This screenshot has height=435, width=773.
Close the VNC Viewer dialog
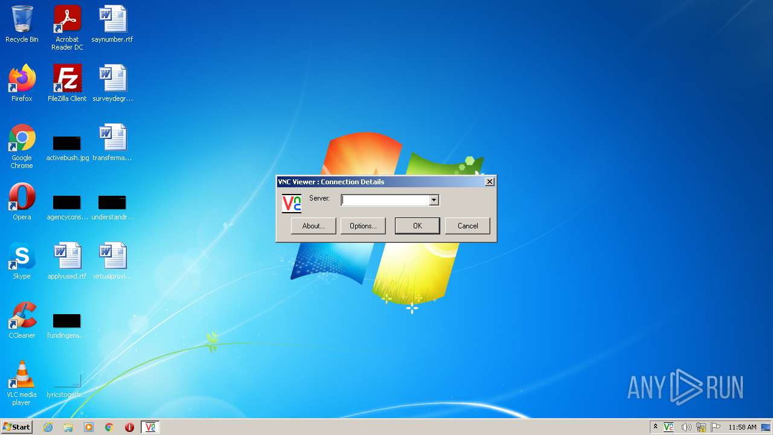point(490,182)
